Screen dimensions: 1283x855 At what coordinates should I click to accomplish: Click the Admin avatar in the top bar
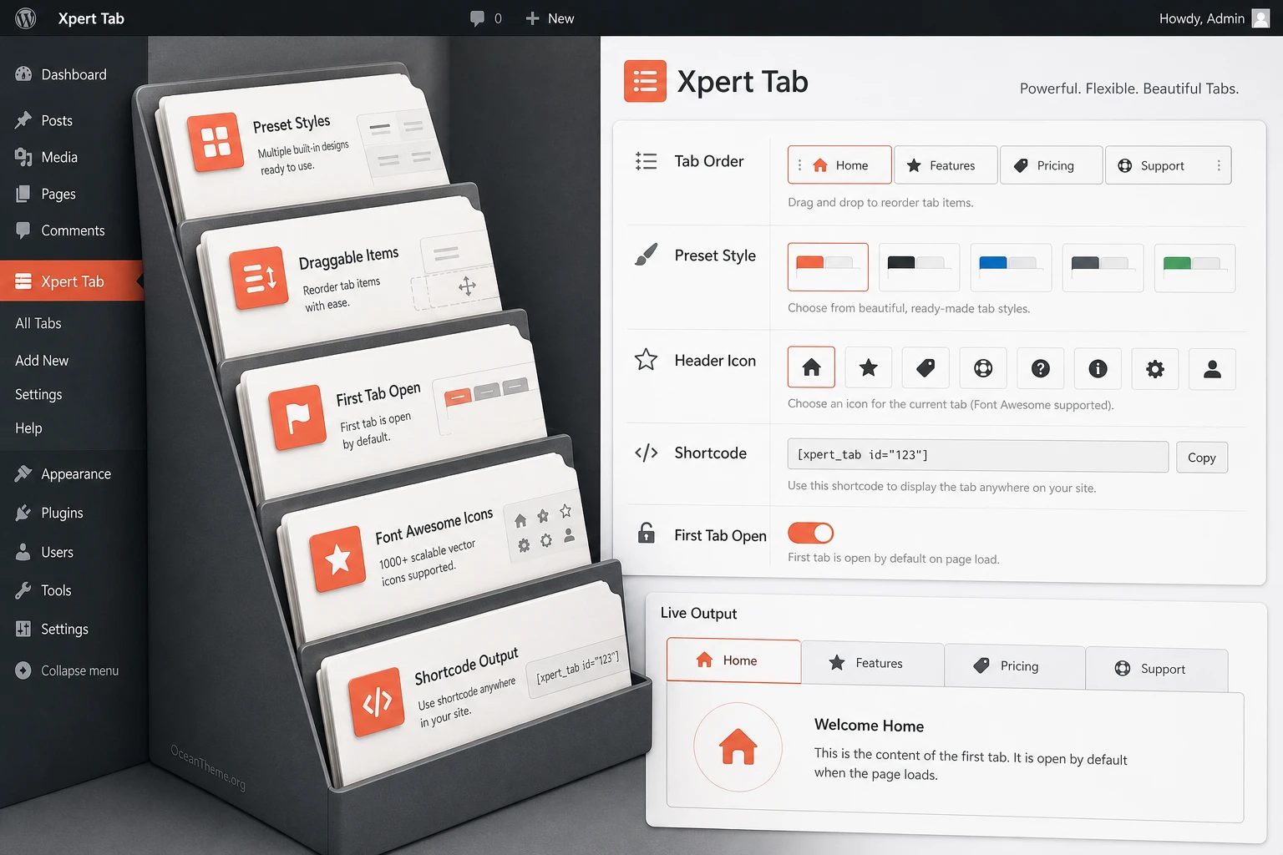click(x=1260, y=18)
